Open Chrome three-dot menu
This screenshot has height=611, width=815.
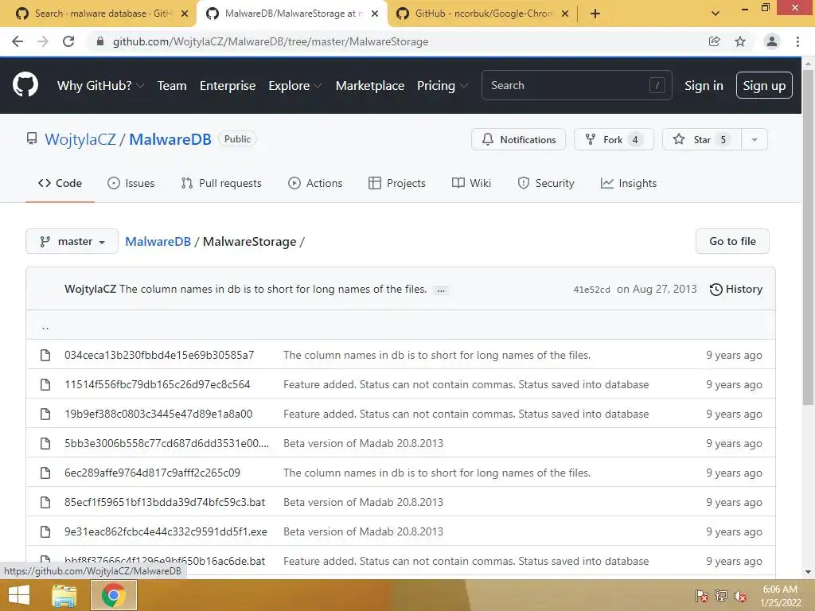coord(797,41)
